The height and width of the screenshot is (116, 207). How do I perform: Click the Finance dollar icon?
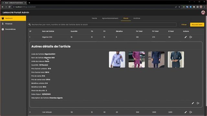(x=3, y=24)
